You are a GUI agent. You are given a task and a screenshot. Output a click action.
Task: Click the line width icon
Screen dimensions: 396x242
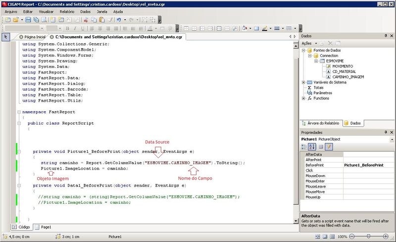pos(277,28)
